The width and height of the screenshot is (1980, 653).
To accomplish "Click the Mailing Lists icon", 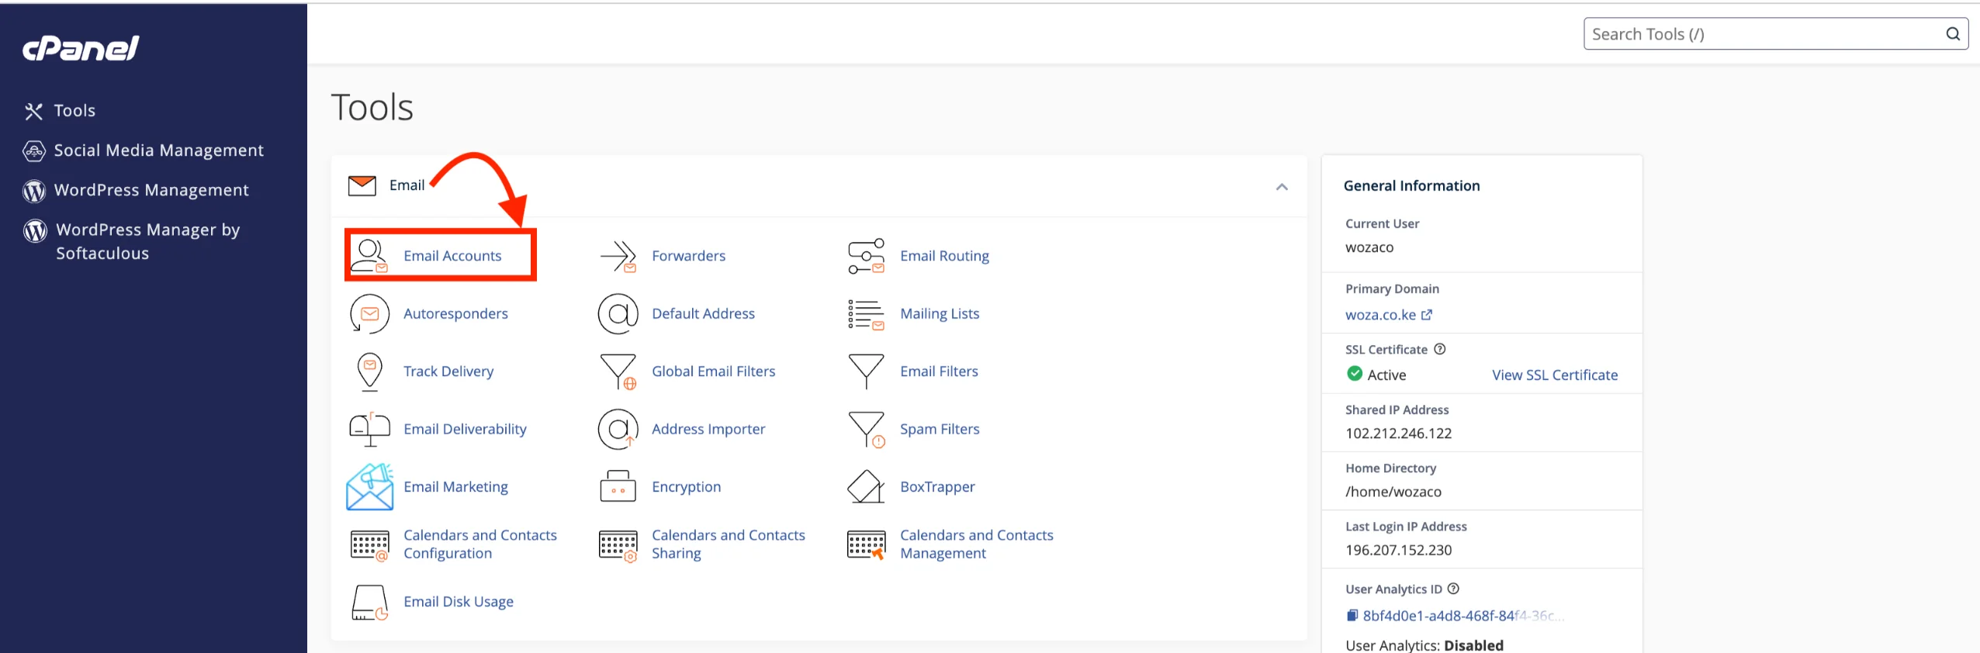I will click(866, 314).
